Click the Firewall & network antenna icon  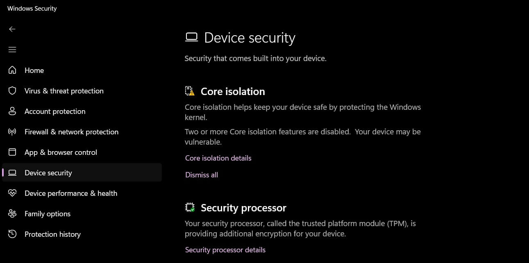point(12,131)
